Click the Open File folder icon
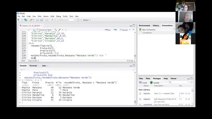The height and width of the screenshot is (119, 212). coord(31,20)
